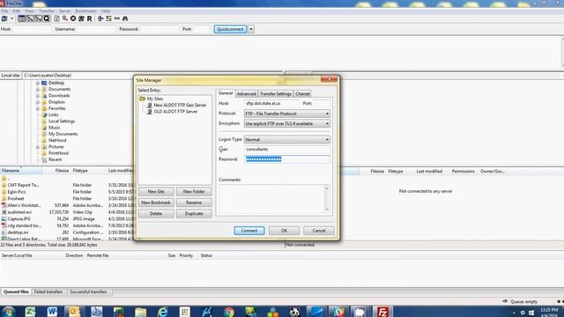Open the Help menu
This screenshot has width=564, height=317.
pos(106,11)
